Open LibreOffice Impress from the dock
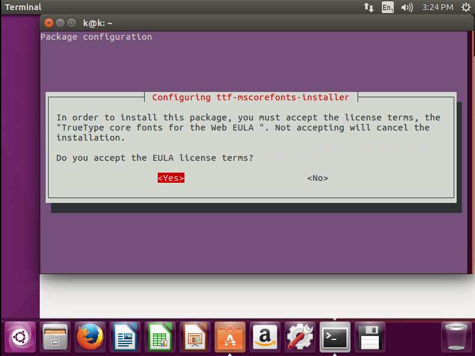This screenshot has width=475, height=356. (x=195, y=336)
